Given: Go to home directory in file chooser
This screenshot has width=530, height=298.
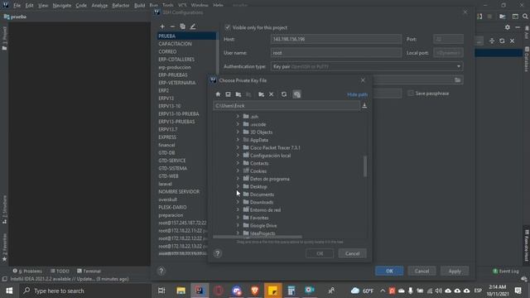Looking at the screenshot, I should 218,94.
